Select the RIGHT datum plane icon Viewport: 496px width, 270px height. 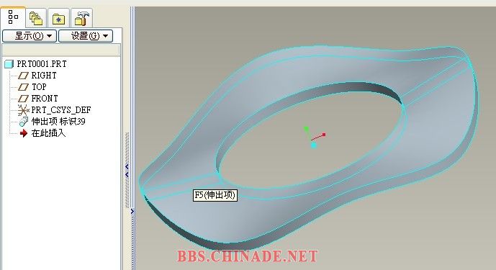(23, 76)
